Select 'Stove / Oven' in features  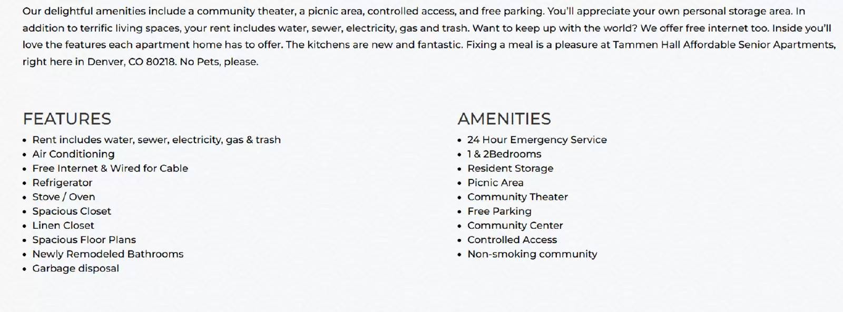[64, 197]
